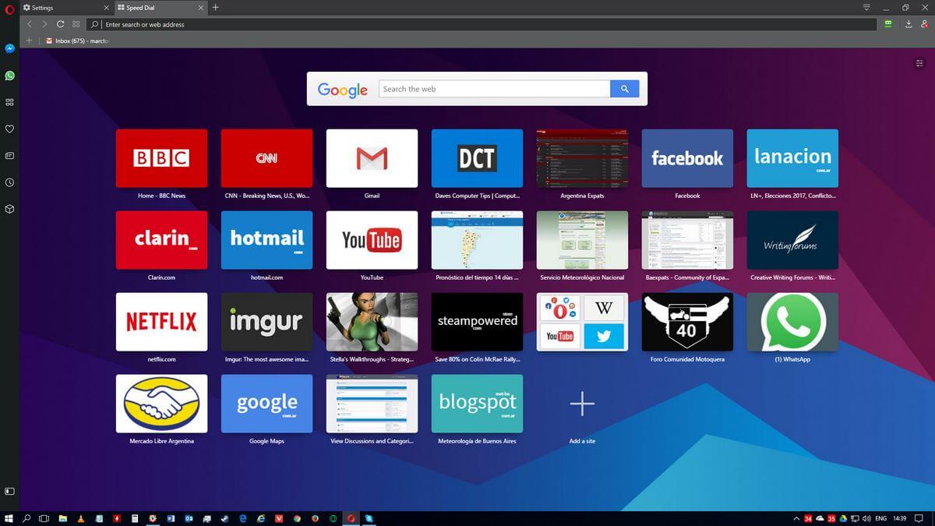Open the hotmail speed dial tile
The width and height of the screenshot is (935, 526).
(266, 240)
